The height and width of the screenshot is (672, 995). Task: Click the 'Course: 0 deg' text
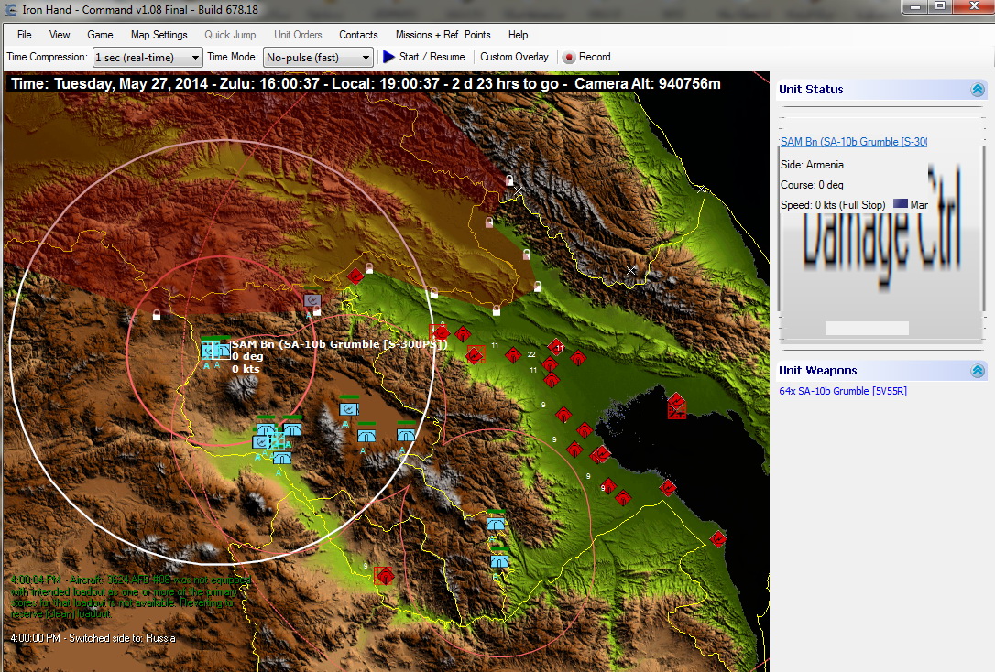(x=813, y=185)
